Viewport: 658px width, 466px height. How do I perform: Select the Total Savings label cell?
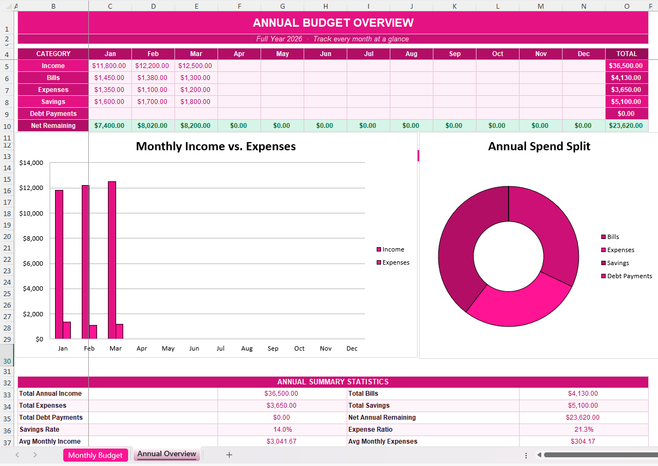tap(433, 406)
